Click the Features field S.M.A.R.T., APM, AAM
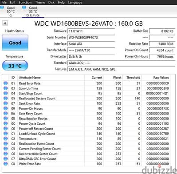 [121, 69]
